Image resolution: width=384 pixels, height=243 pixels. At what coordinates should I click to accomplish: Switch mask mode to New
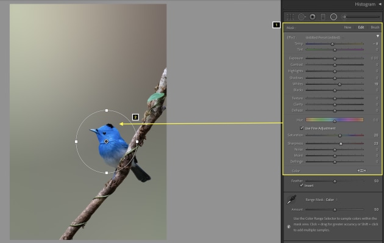[347, 27]
